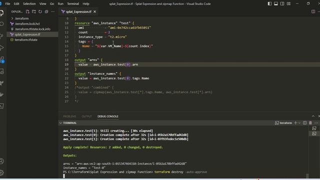This screenshot has width=320, height=180.
Task: Open the customize layout button
Action: pos(288,3)
